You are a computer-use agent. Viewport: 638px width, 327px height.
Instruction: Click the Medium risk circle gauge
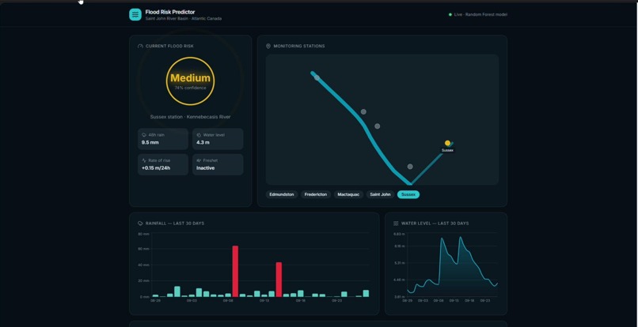tap(191, 81)
